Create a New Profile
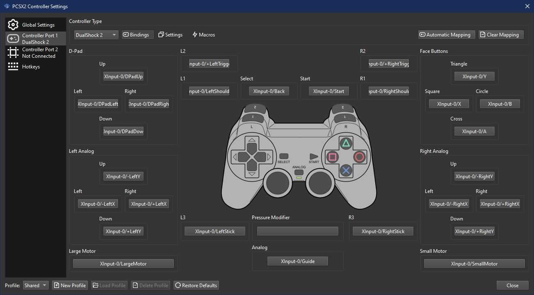 [70, 285]
